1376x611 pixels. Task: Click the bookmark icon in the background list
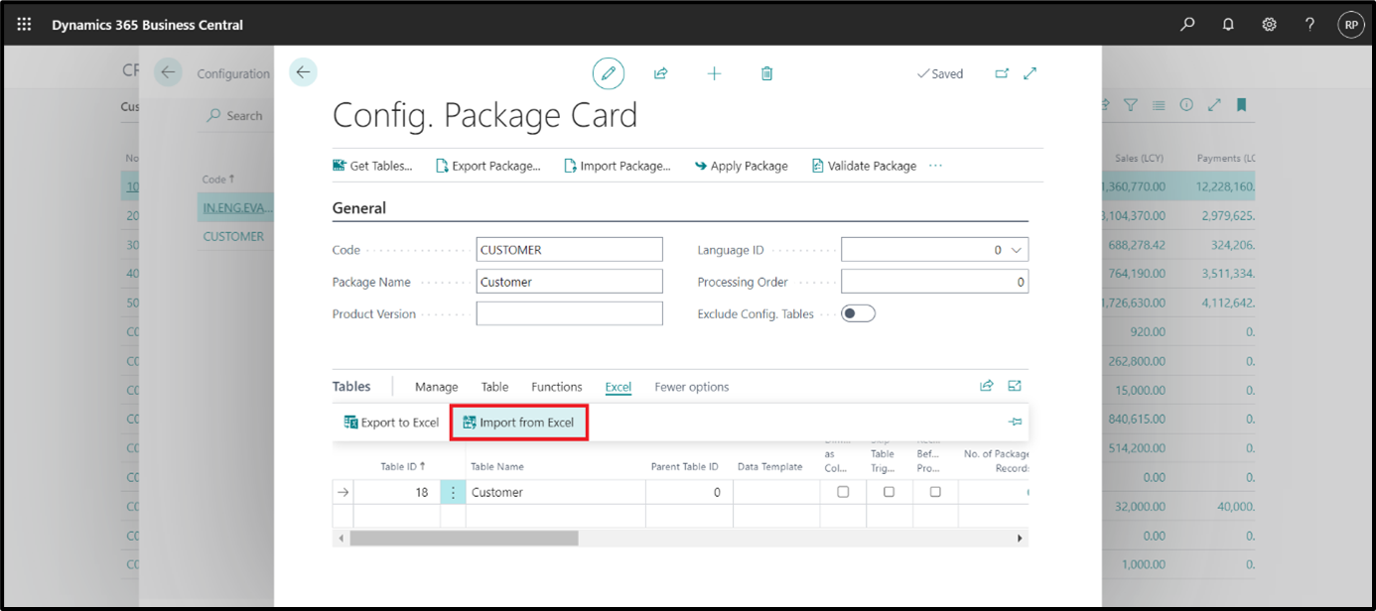click(x=1241, y=105)
